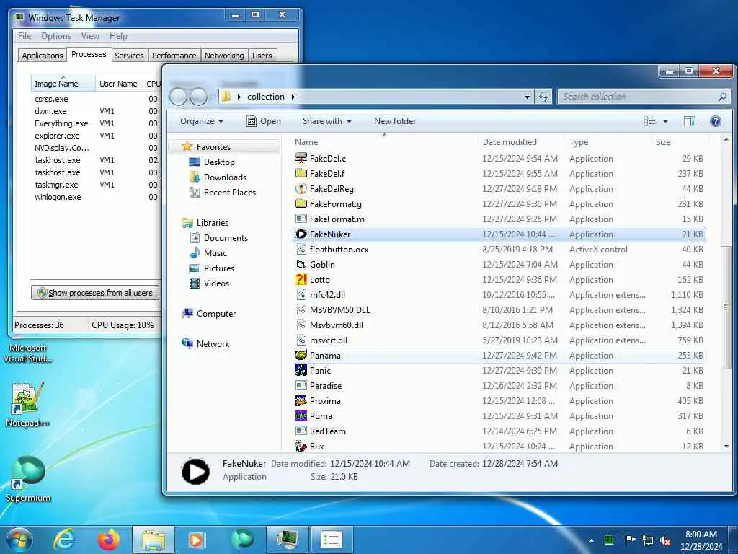Select Everything.exe process row
Screen dimensions: 738x554
[96, 123]
